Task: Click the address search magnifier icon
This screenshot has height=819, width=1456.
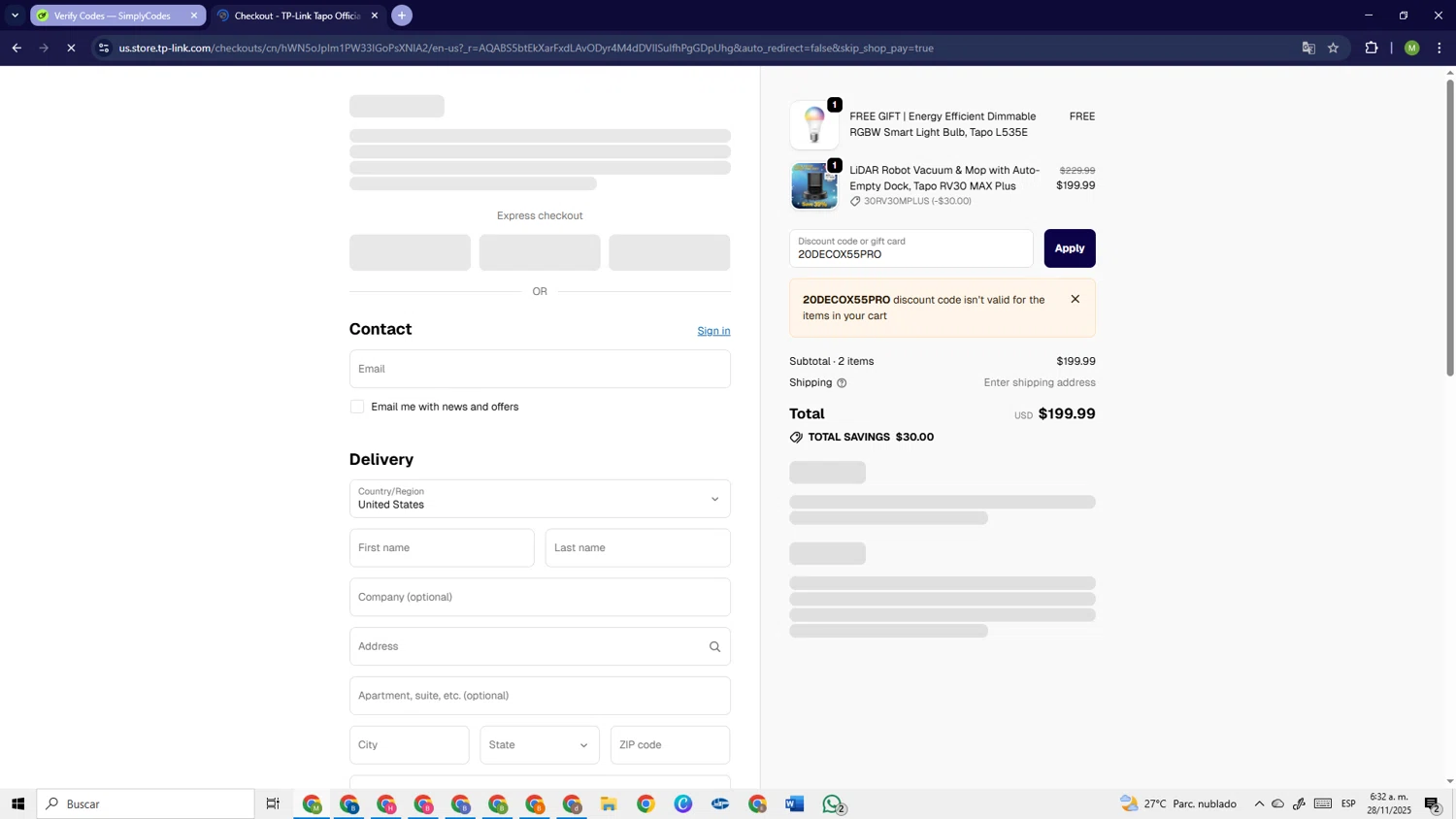Action: tap(714, 647)
